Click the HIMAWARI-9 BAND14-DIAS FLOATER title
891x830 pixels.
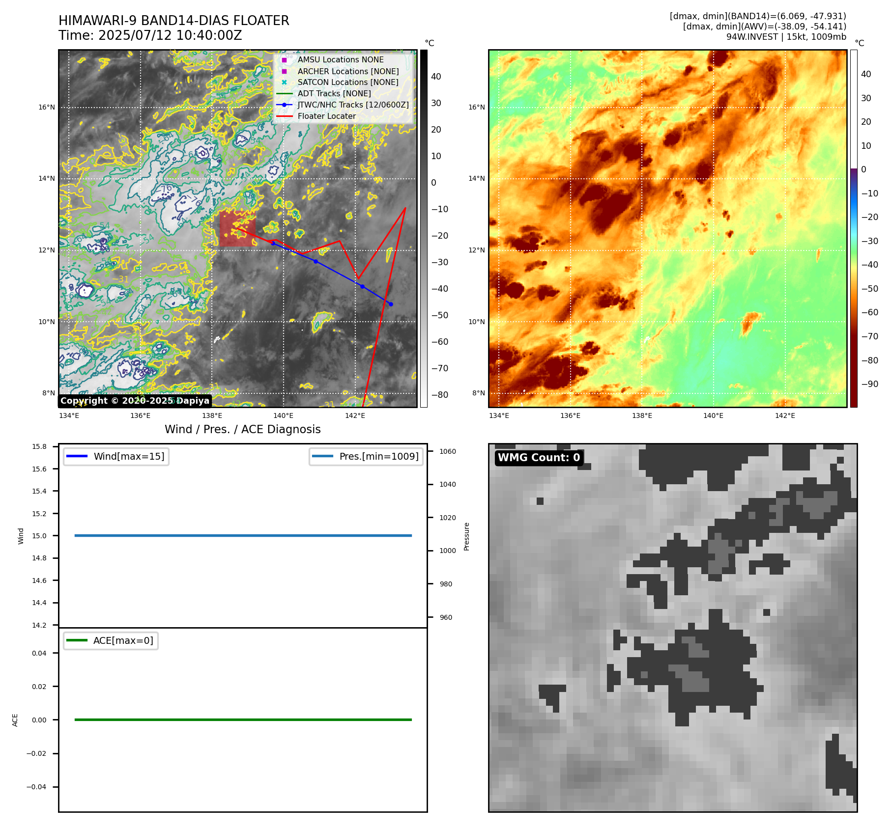[x=174, y=21]
